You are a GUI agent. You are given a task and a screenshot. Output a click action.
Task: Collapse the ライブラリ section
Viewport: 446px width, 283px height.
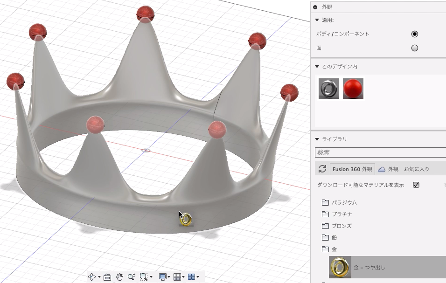coord(317,139)
